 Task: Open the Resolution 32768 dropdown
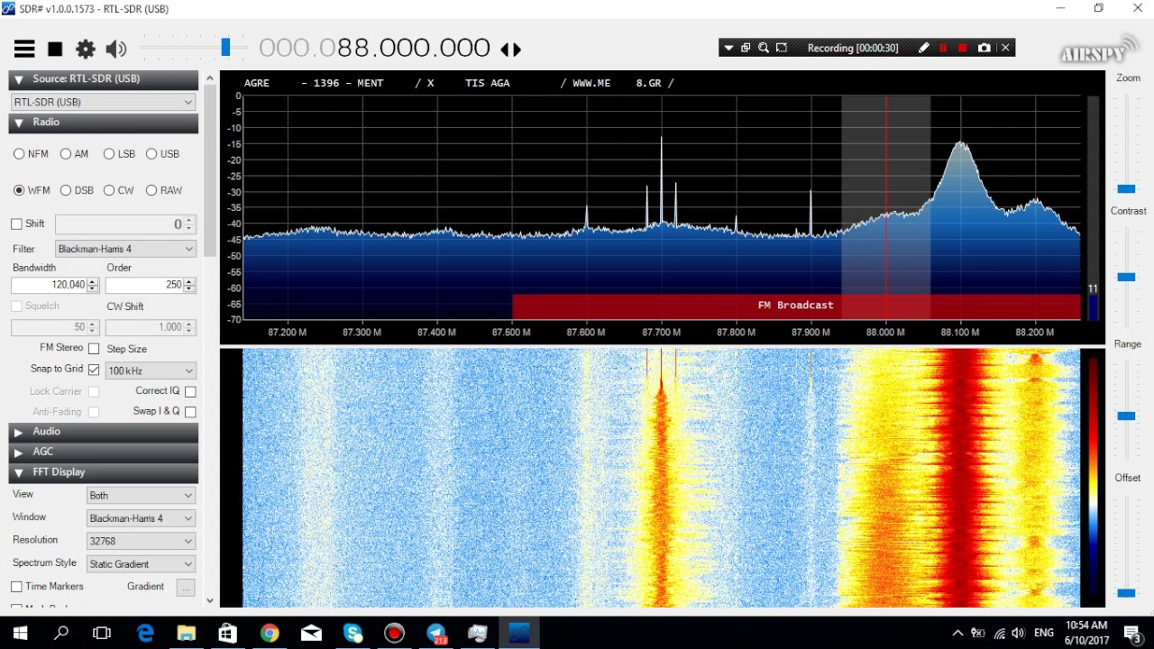(141, 541)
